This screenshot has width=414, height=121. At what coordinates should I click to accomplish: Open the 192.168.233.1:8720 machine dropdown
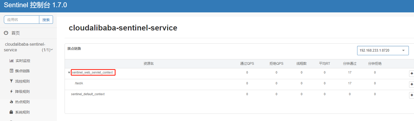(x=383, y=51)
